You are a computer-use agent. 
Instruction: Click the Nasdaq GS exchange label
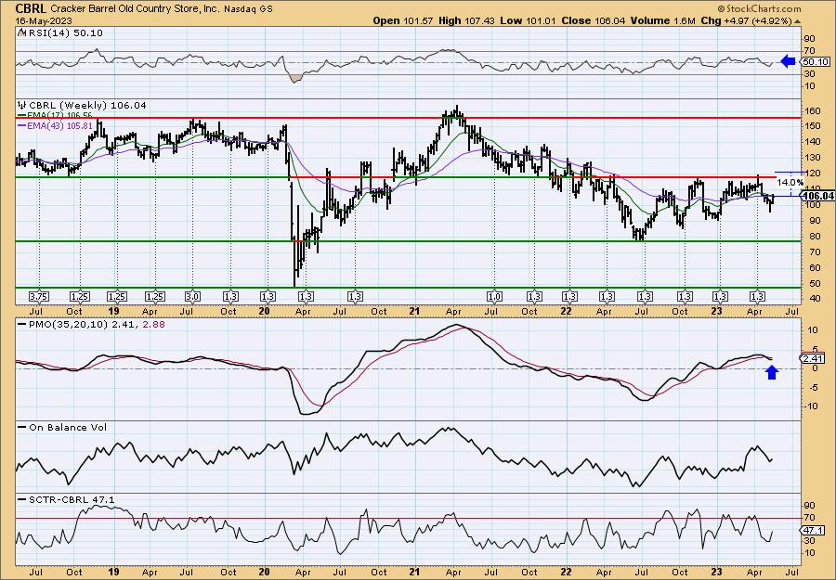point(248,9)
